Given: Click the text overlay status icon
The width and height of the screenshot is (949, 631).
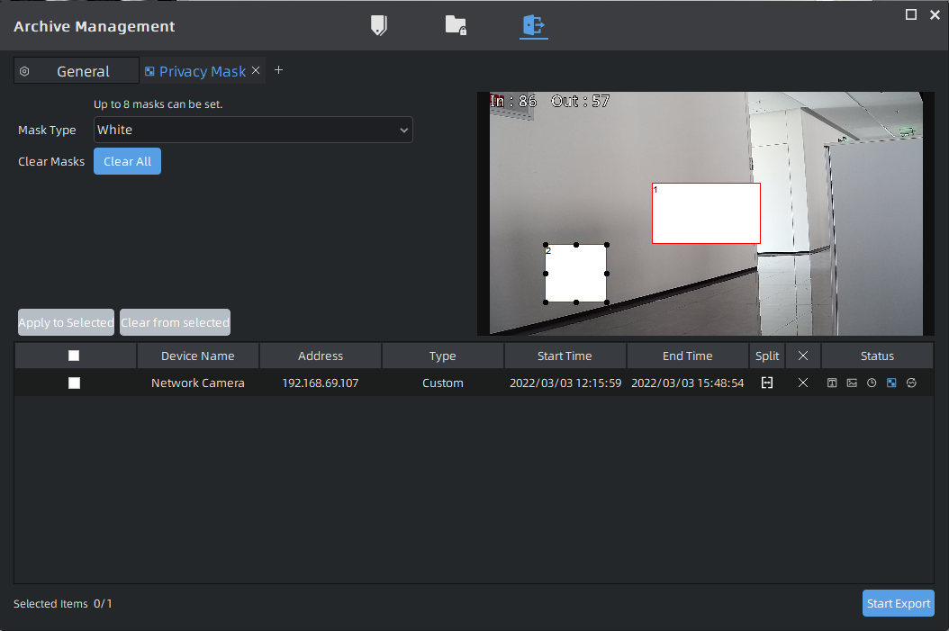Looking at the screenshot, I should click(832, 383).
